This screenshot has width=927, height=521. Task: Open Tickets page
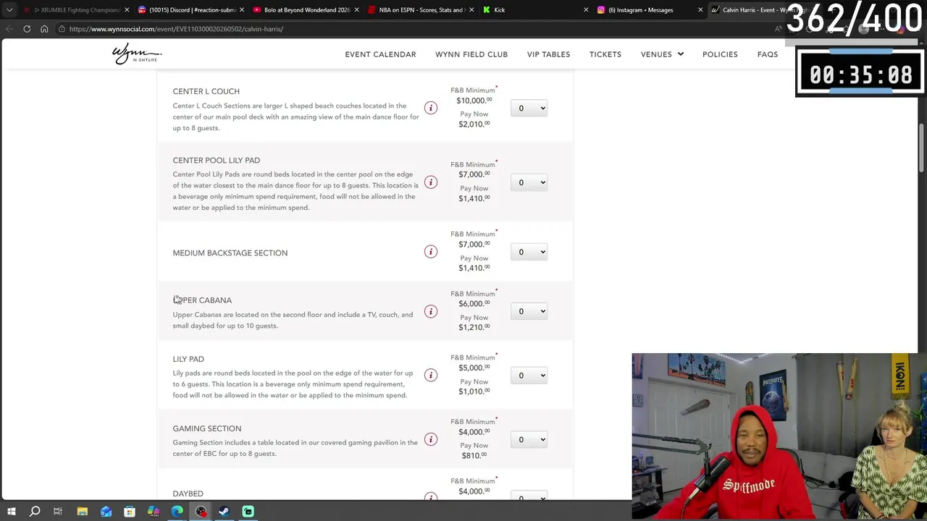click(605, 54)
